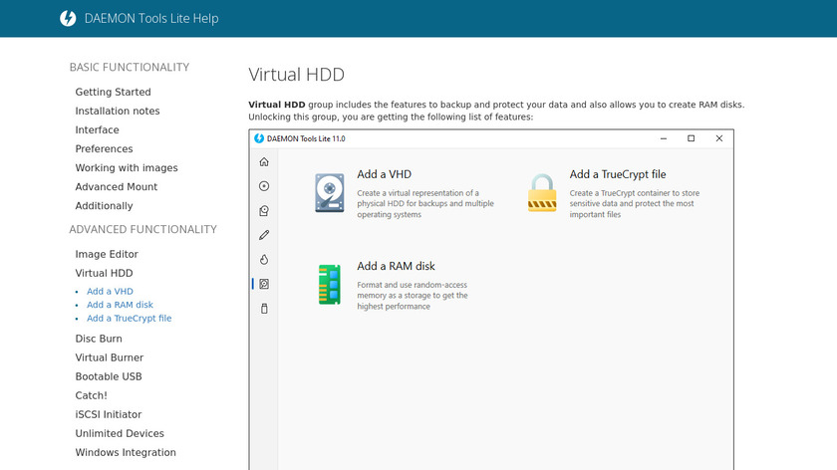Go to the Image Editor help page
Viewport: 837px width, 470px height.
coord(107,254)
